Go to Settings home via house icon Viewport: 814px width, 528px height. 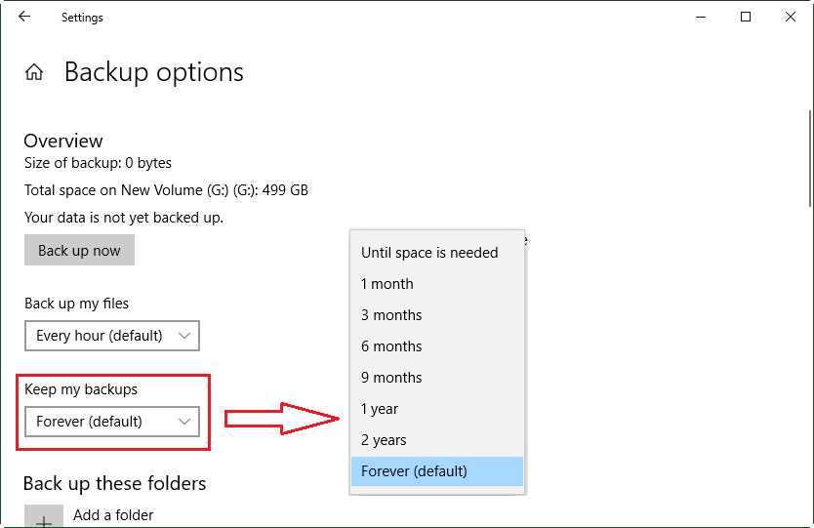(x=34, y=72)
